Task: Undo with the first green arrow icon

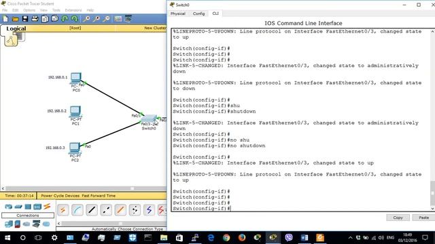Action: tap(65, 19)
